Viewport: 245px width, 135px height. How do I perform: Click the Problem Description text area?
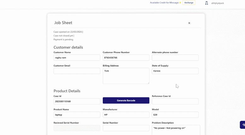pos(176,130)
